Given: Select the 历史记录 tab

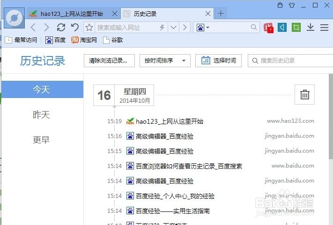Looking at the screenshot, I should [167, 14].
